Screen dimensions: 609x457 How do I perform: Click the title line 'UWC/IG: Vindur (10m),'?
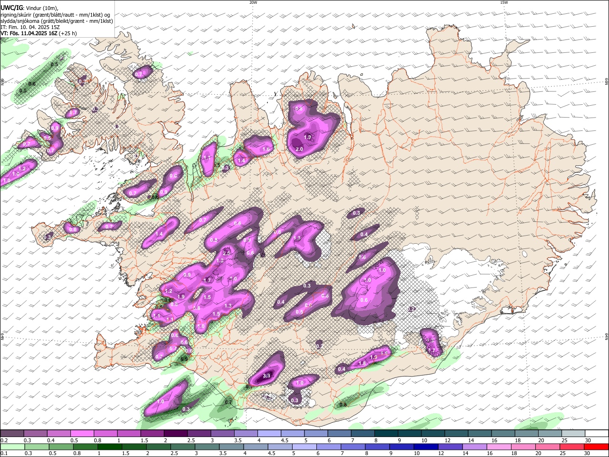[x=29, y=8]
